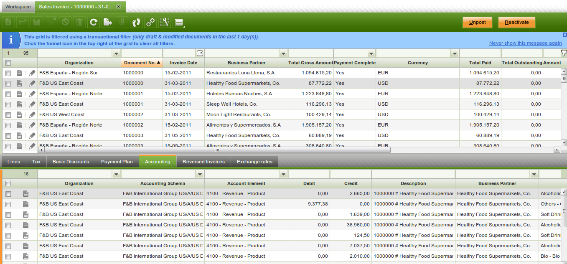Image resolution: width=567 pixels, height=264 pixels.
Task: Click the invoice grid horizontal scrollbar
Action: (217, 150)
